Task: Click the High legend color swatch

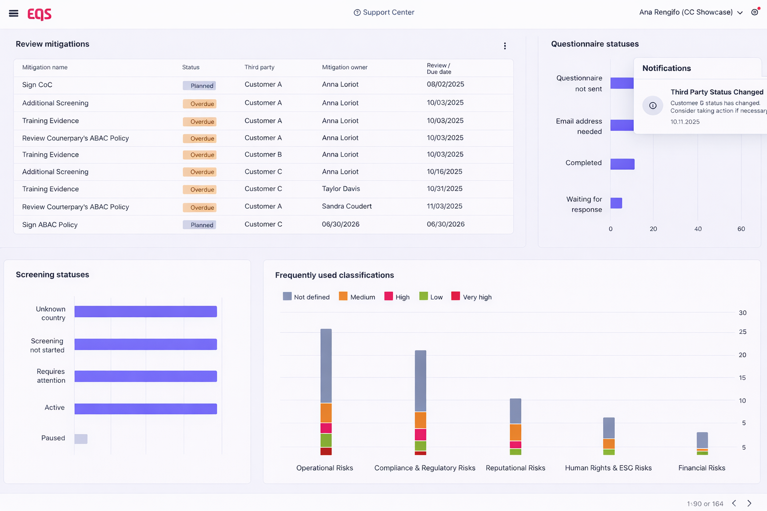Action: point(388,296)
